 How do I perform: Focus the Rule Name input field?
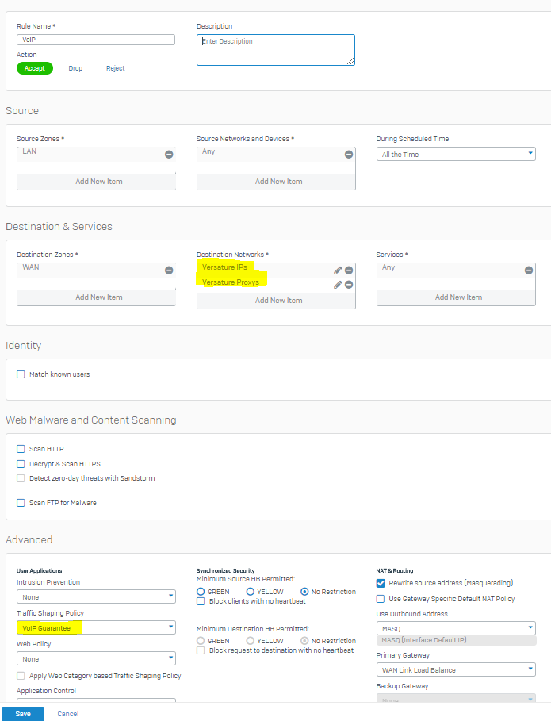[x=96, y=40]
